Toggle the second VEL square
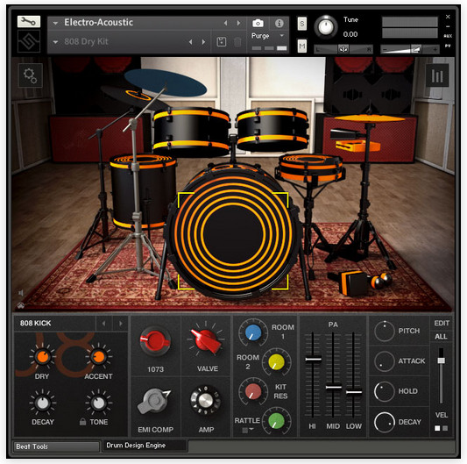Image resolution: width=467 pixels, height=464 pixels. [445, 428]
